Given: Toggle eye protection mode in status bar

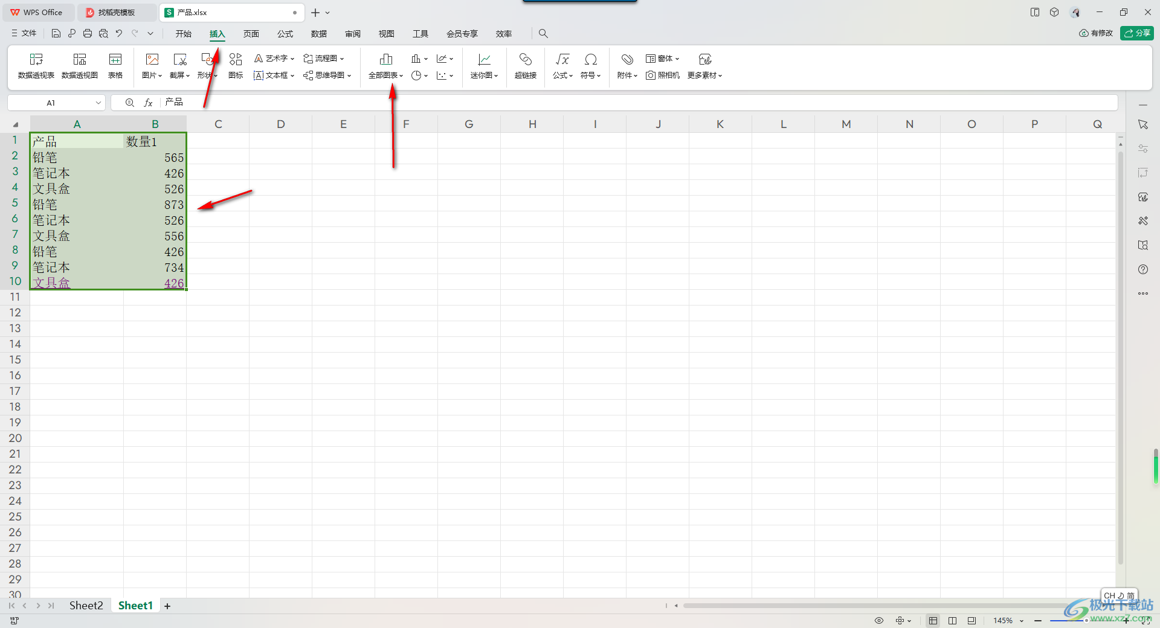Looking at the screenshot, I should click(x=879, y=621).
